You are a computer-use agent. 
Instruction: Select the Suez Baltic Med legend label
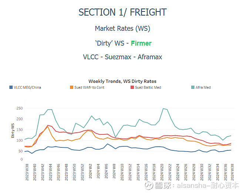tap(148, 88)
